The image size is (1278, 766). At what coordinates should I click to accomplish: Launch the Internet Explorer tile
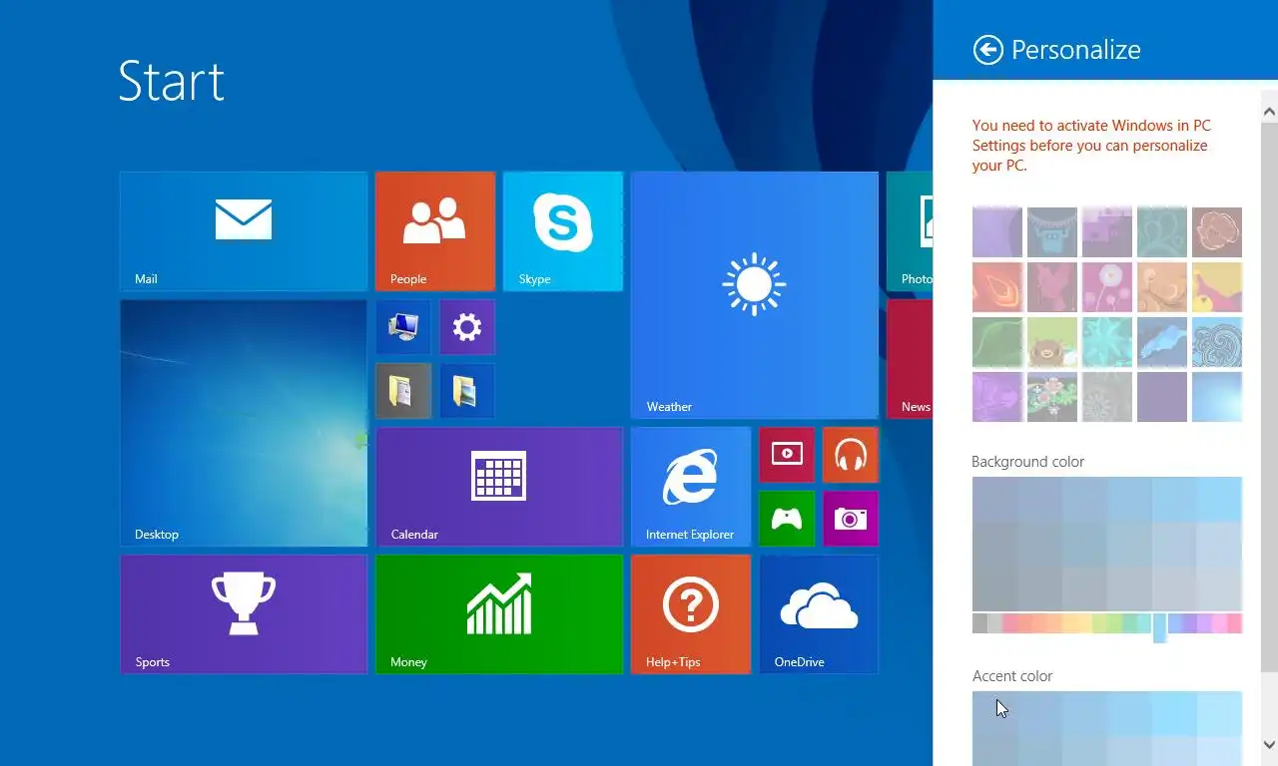(691, 487)
